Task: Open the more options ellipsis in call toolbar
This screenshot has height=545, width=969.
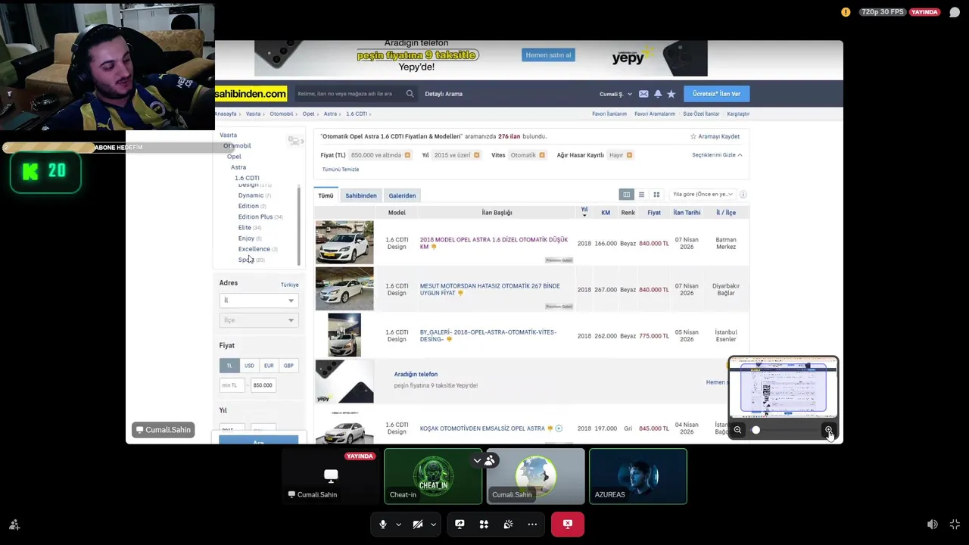Action: tap(532, 524)
